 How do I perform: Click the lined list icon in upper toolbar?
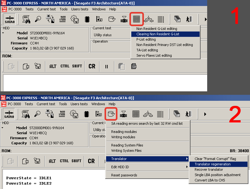point(161,19)
